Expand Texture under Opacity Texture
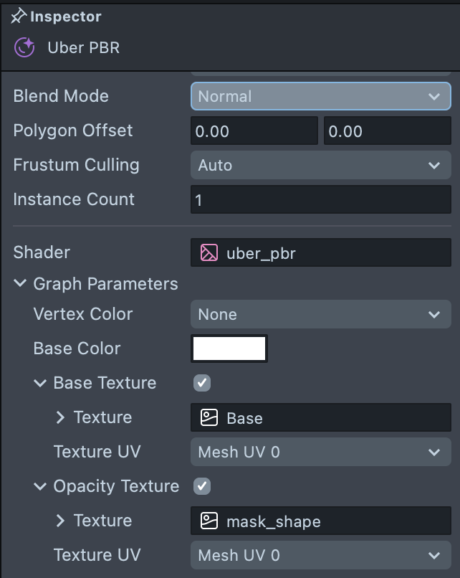The width and height of the screenshot is (460, 578). coord(60,521)
